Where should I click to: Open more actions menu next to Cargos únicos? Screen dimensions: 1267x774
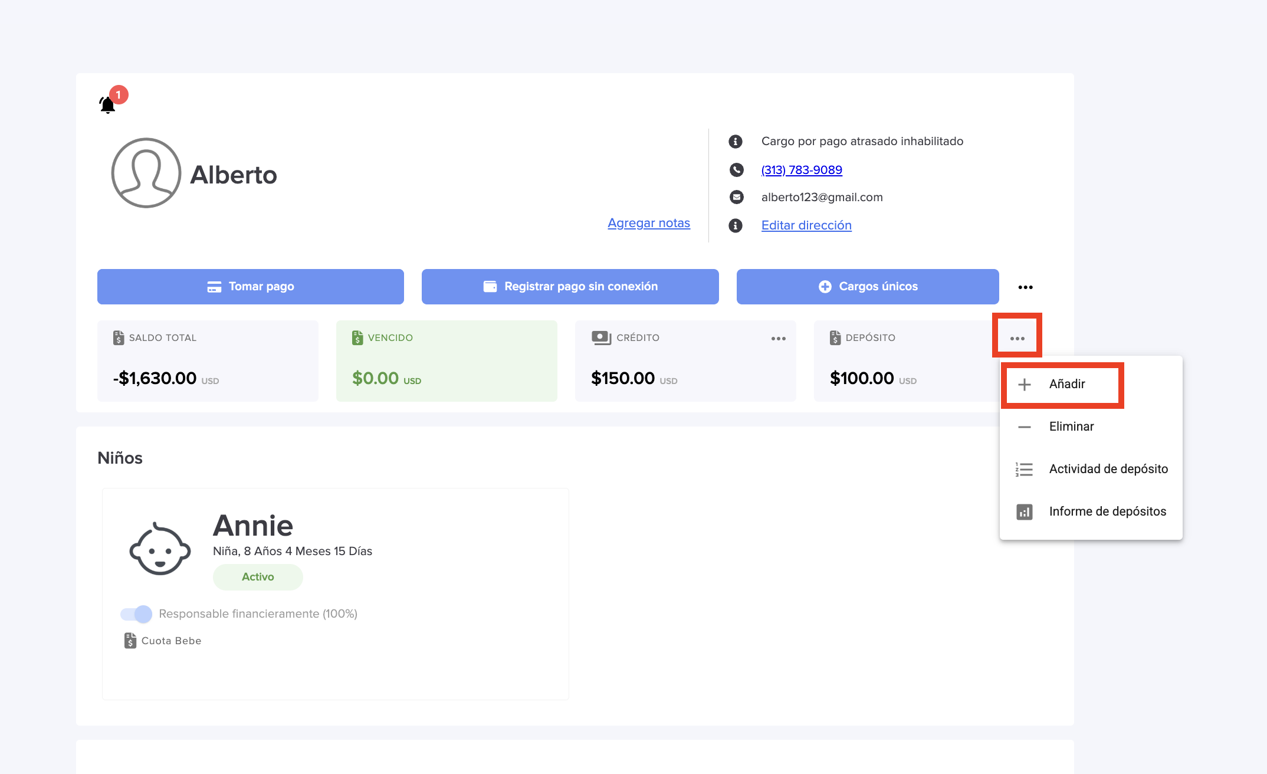1025,287
